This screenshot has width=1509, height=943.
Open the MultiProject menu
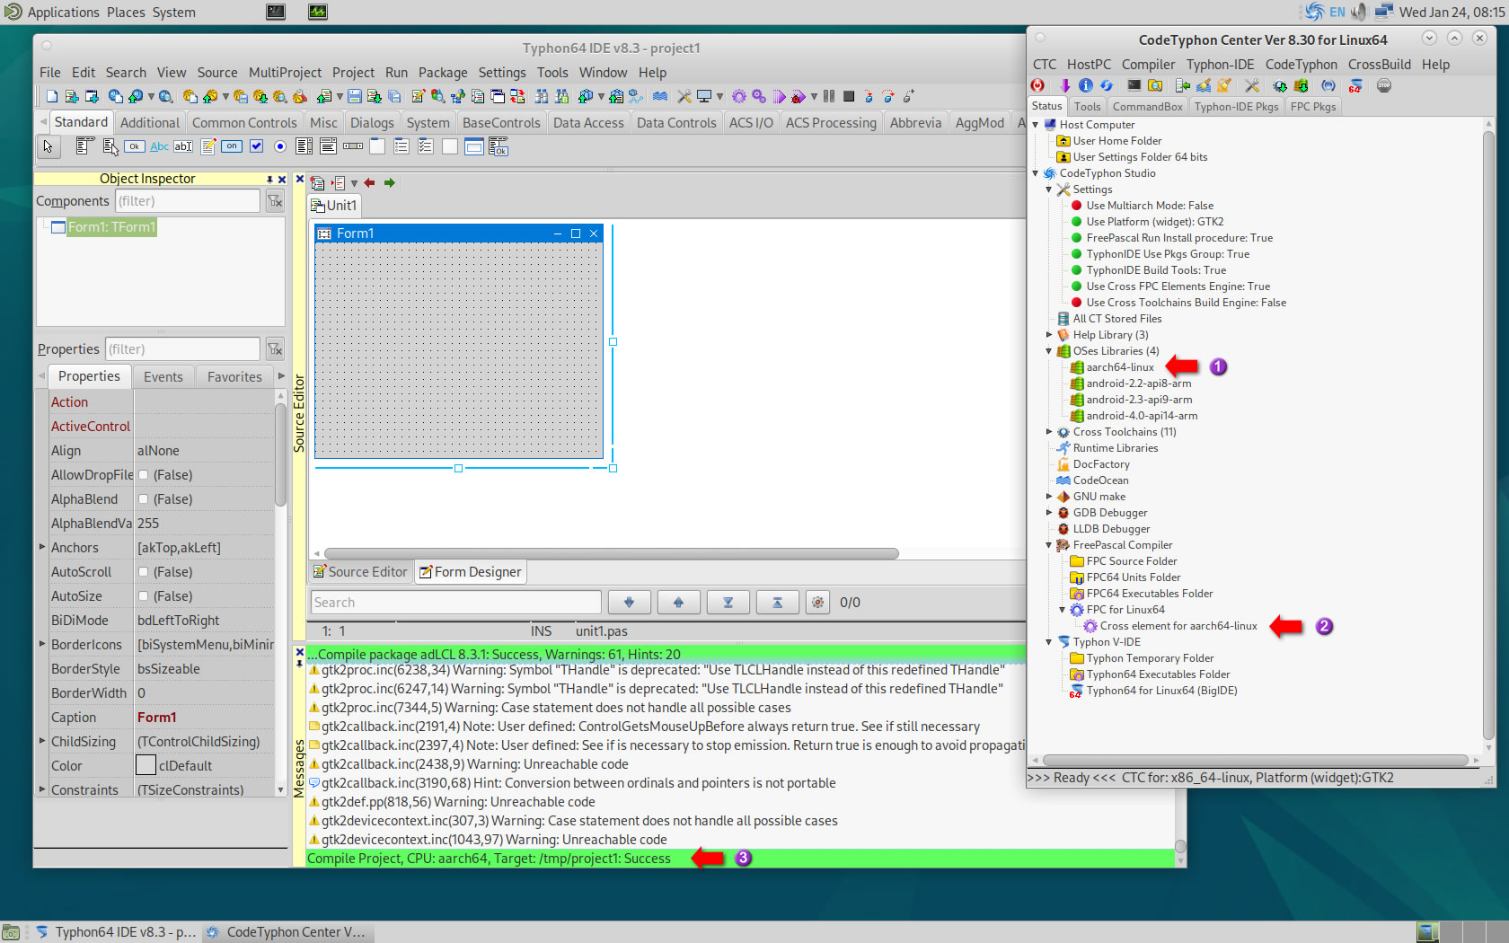[x=285, y=73]
